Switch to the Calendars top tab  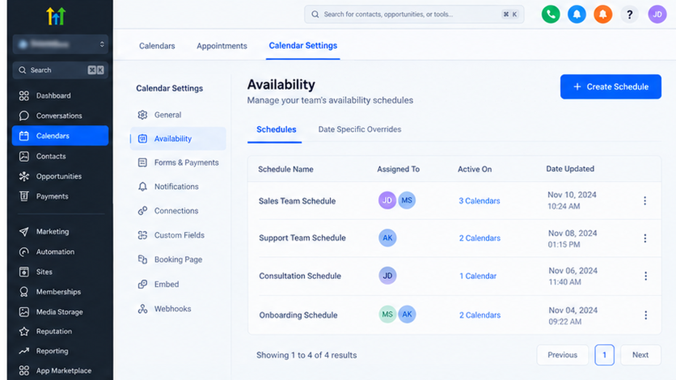point(157,46)
